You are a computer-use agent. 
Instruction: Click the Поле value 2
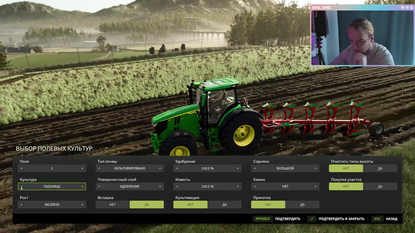point(52,168)
